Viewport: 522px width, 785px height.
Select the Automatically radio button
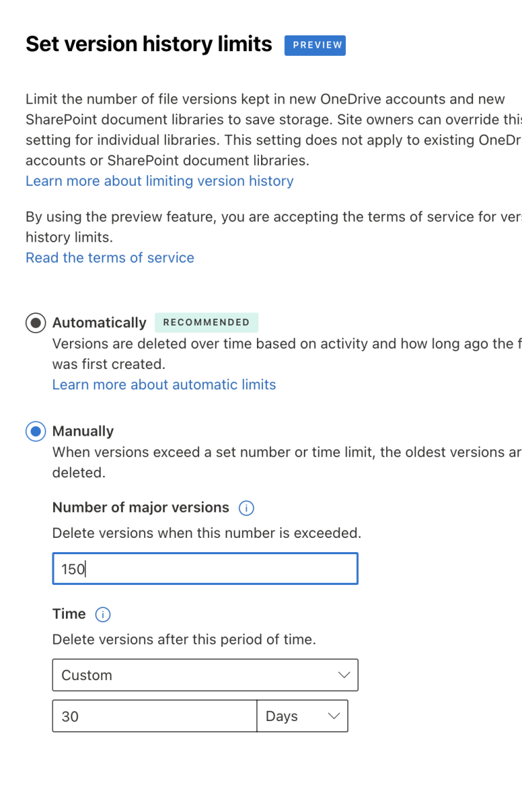pos(35,323)
